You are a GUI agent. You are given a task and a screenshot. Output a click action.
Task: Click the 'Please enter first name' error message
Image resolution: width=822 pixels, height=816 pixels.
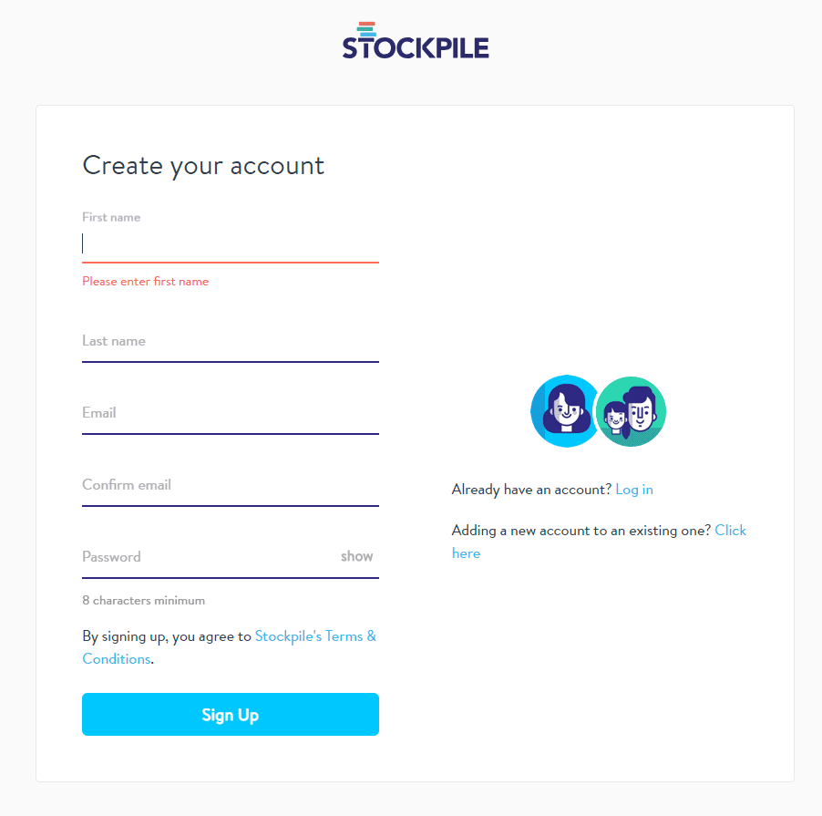coord(145,281)
